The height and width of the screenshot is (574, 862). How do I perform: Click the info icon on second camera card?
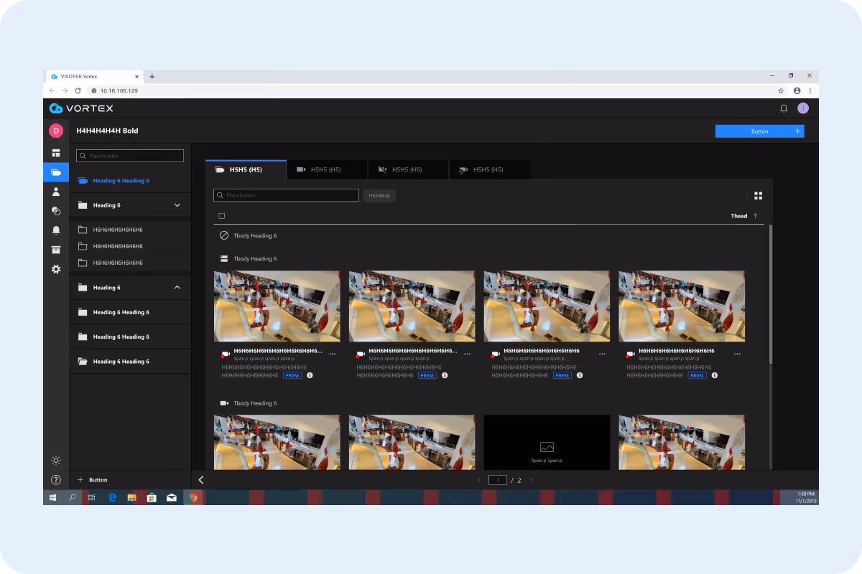coord(445,375)
